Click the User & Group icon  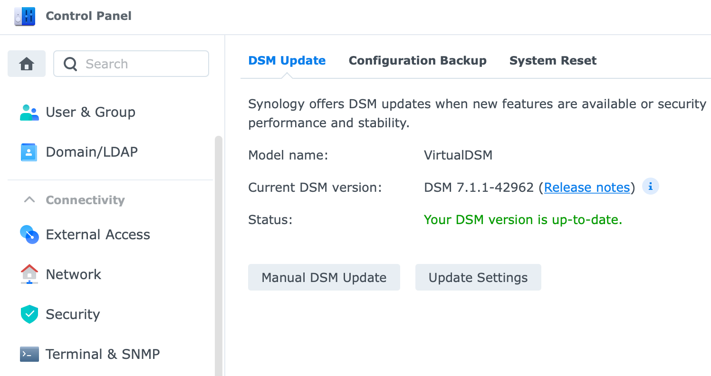[29, 113]
